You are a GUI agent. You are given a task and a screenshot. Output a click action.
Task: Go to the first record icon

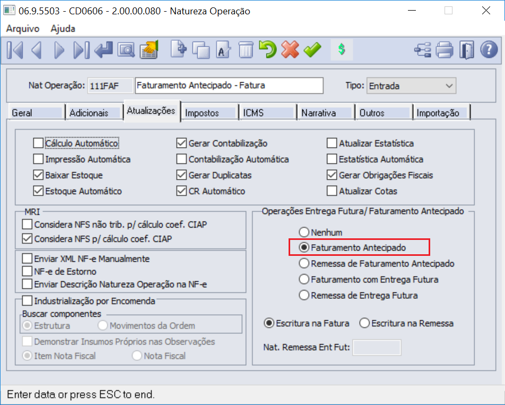pos(15,50)
